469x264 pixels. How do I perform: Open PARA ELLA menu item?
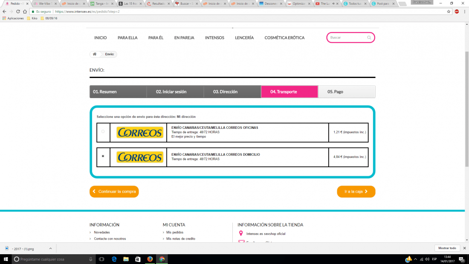point(127,38)
